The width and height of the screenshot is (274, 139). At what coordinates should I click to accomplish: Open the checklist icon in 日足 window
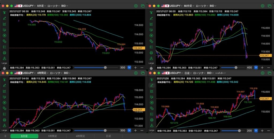coord(151,114)
